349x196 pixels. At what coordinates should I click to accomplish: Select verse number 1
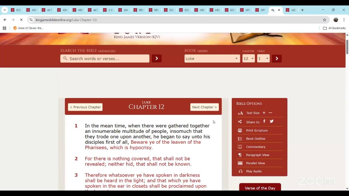click(x=76, y=126)
